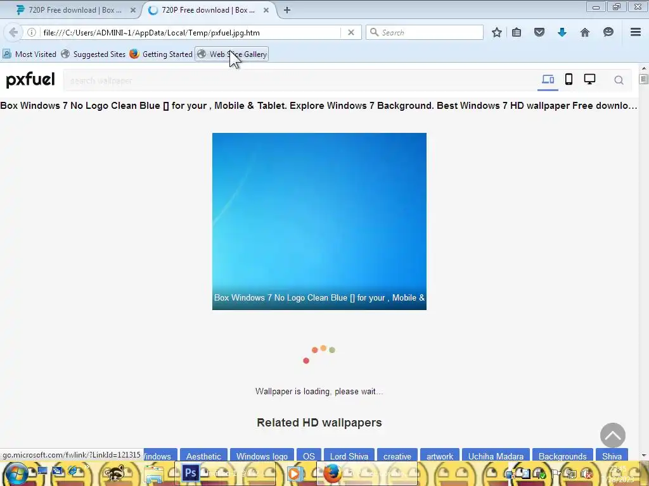Open the Windows Start button

tap(16, 473)
